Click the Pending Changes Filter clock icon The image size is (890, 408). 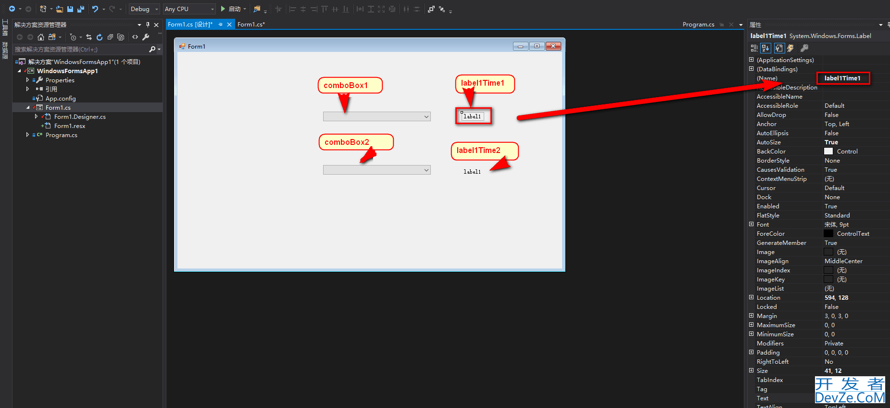click(x=73, y=37)
